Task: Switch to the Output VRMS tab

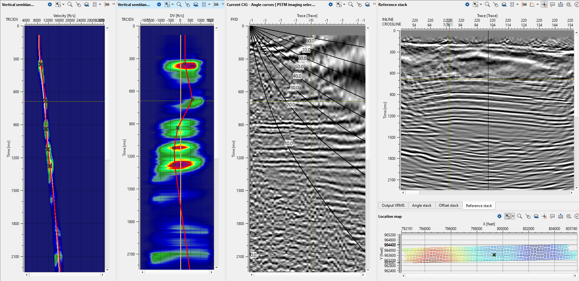Action: coord(393,205)
